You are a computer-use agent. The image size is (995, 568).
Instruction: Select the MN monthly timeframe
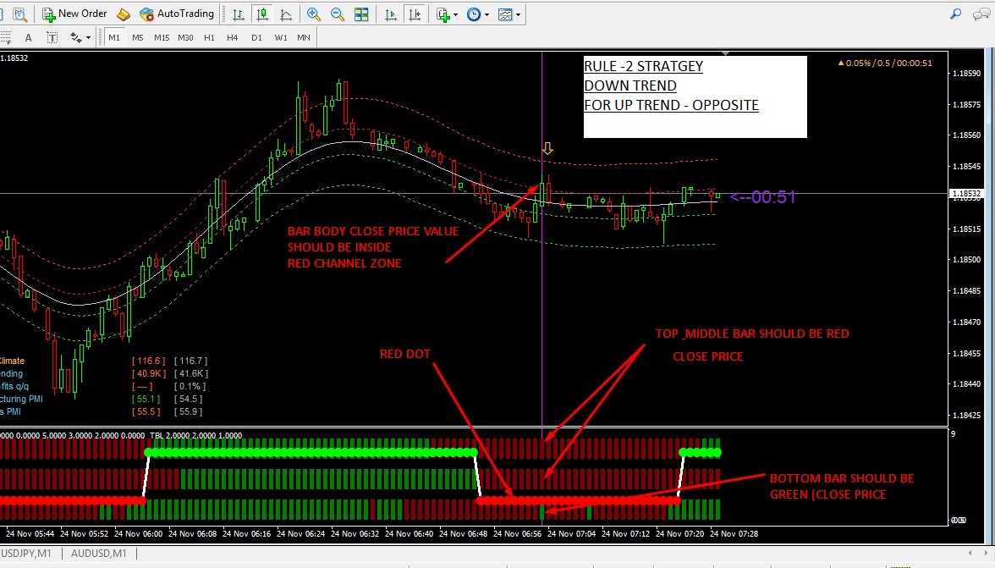click(304, 37)
